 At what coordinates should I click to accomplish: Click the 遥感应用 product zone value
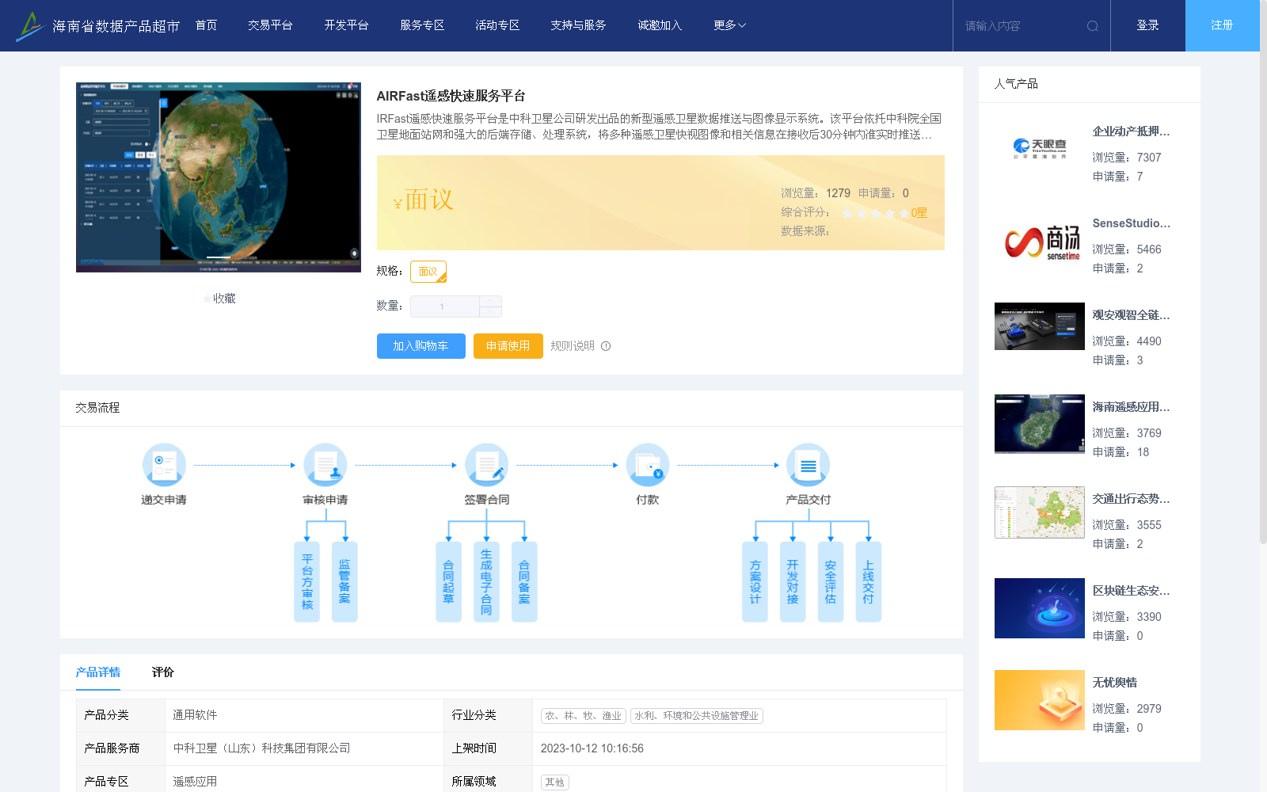(x=196, y=782)
